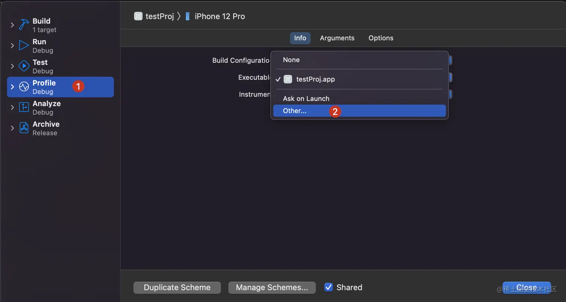Click the iPhone 12 Pro destination label
This screenshot has width=566, height=302.
(x=220, y=16)
